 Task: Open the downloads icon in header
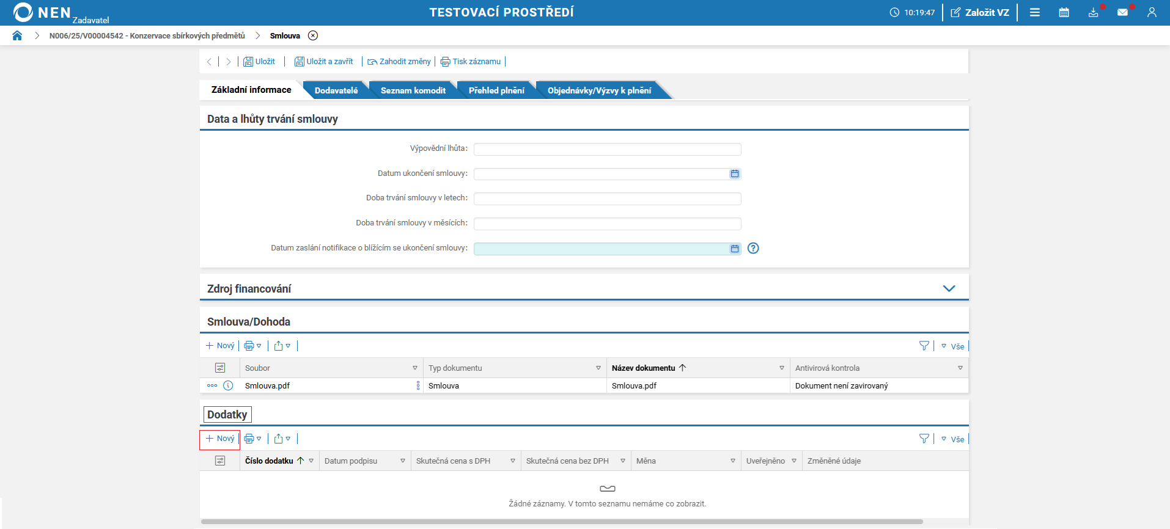click(1093, 12)
